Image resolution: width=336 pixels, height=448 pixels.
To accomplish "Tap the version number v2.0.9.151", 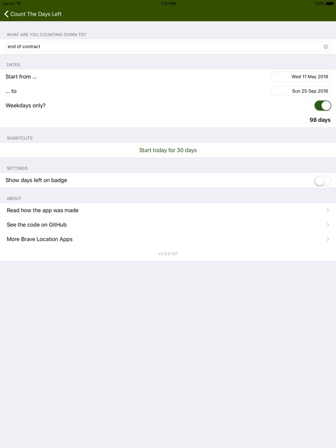I will pyautogui.click(x=168, y=254).
